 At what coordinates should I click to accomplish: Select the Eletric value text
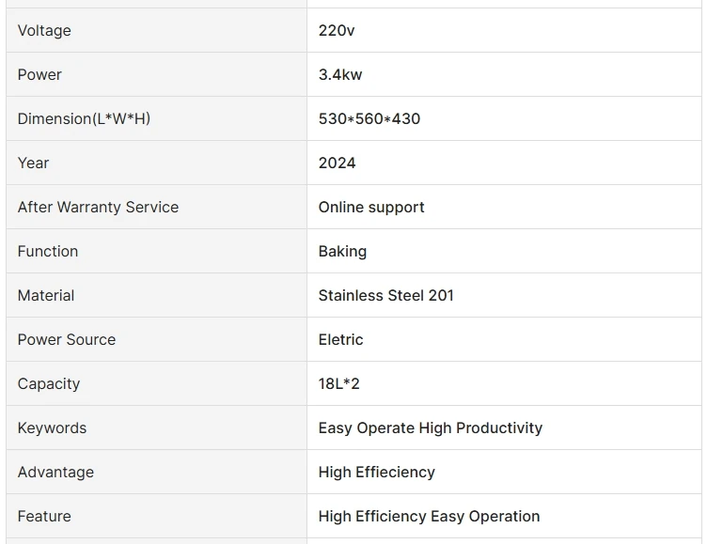pyautogui.click(x=340, y=340)
